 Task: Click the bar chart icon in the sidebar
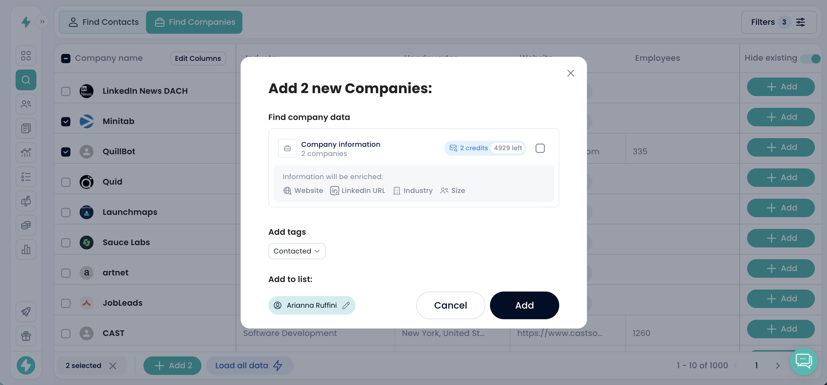pyautogui.click(x=26, y=249)
